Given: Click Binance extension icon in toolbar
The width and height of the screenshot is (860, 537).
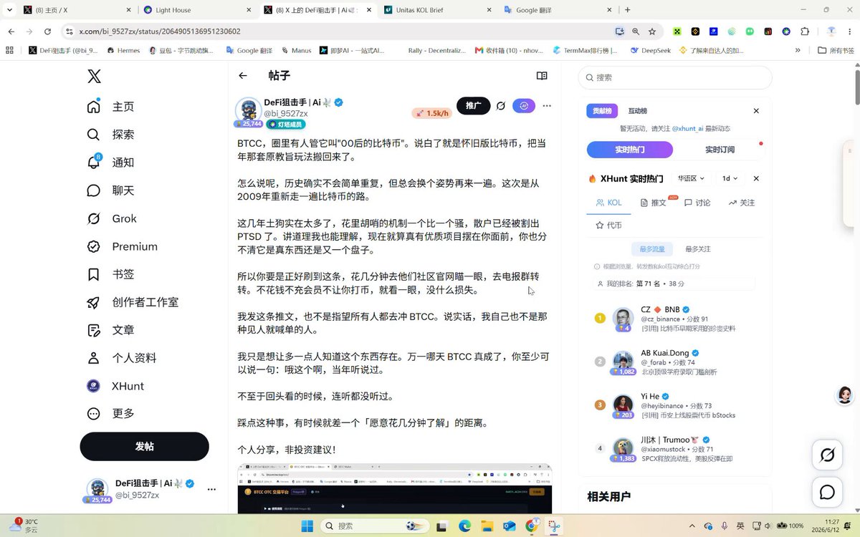Looking at the screenshot, I should [695, 32].
